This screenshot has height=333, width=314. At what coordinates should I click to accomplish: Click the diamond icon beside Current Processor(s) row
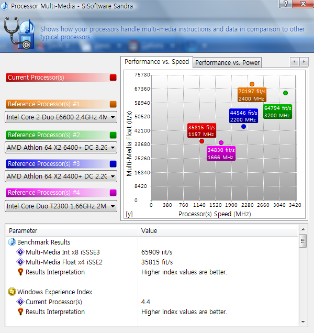click(x=20, y=302)
